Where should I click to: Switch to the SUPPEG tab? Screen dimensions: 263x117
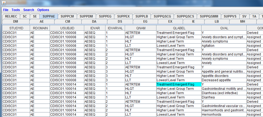[x=105, y=16]
